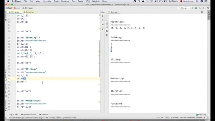Click the up-the-stack-trace arrow in Run panel

pyautogui.click(x=107, y=16)
